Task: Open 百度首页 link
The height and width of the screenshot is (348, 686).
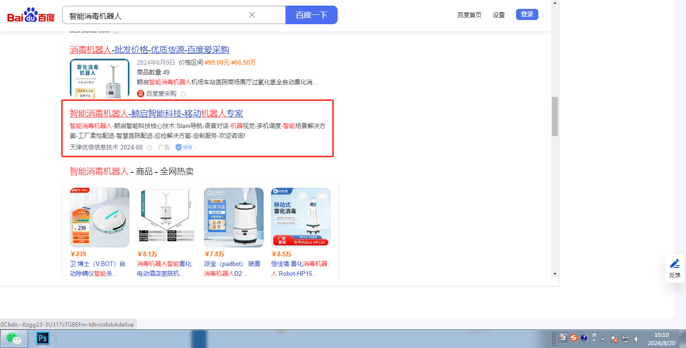Action: pyautogui.click(x=469, y=15)
